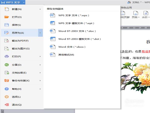Click the orange Options gear icon
Image resolution: width=150 pixels, height=113 pixels.
(x=6, y=97)
